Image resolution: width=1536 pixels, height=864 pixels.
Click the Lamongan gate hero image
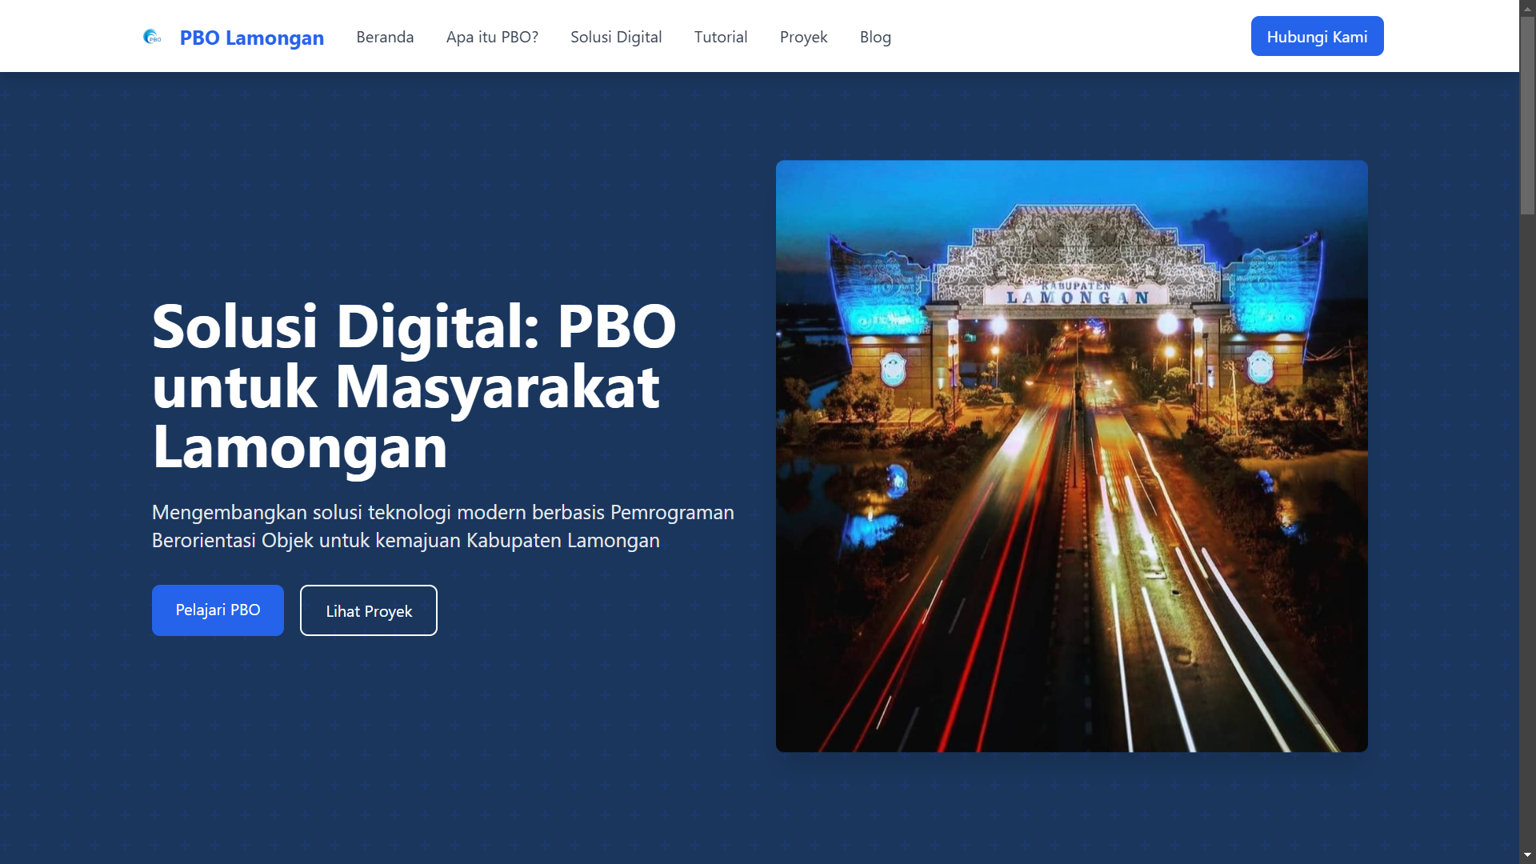[x=1071, y=455]
